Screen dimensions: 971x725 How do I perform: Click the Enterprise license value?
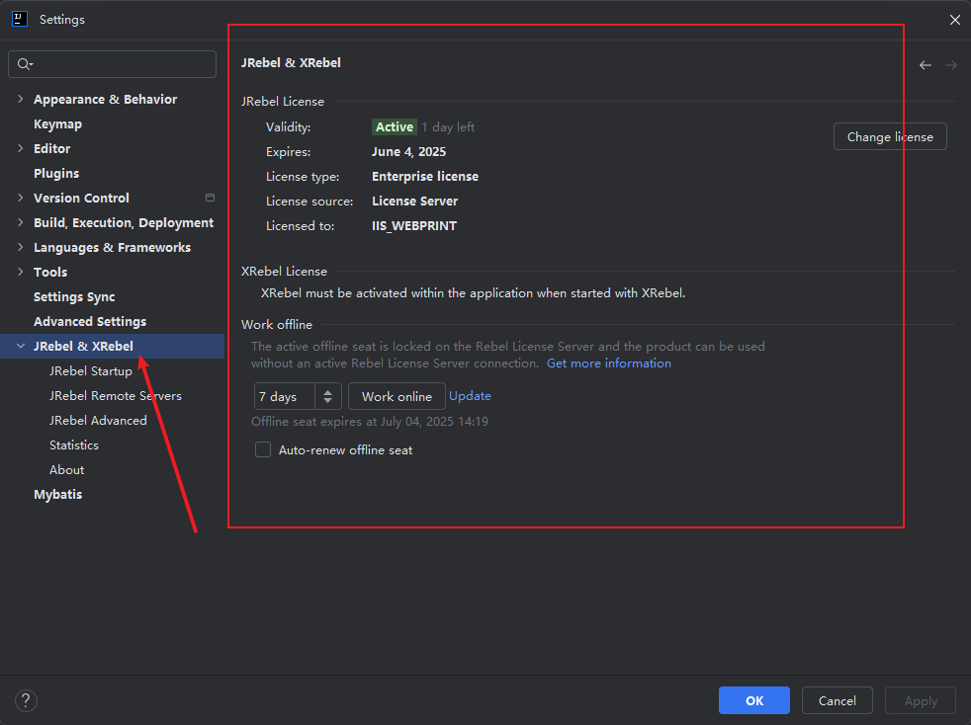[x=425, y=176]
